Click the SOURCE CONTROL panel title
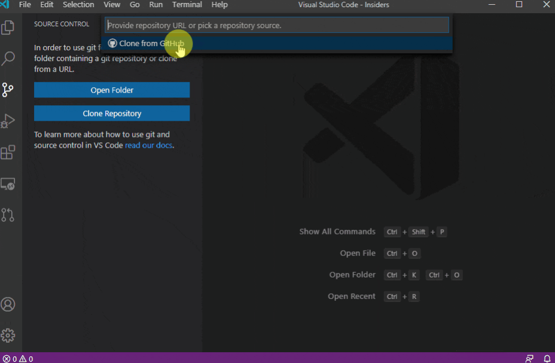Viewport: 555px width, 363px height. 62,24
